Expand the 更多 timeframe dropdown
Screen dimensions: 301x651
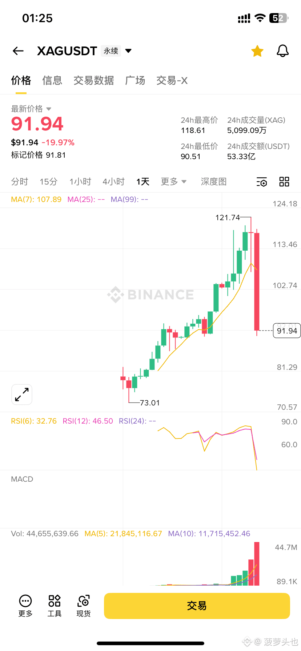(x=174, y=182)
